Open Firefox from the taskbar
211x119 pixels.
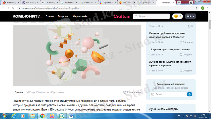[x=52, y=116]
